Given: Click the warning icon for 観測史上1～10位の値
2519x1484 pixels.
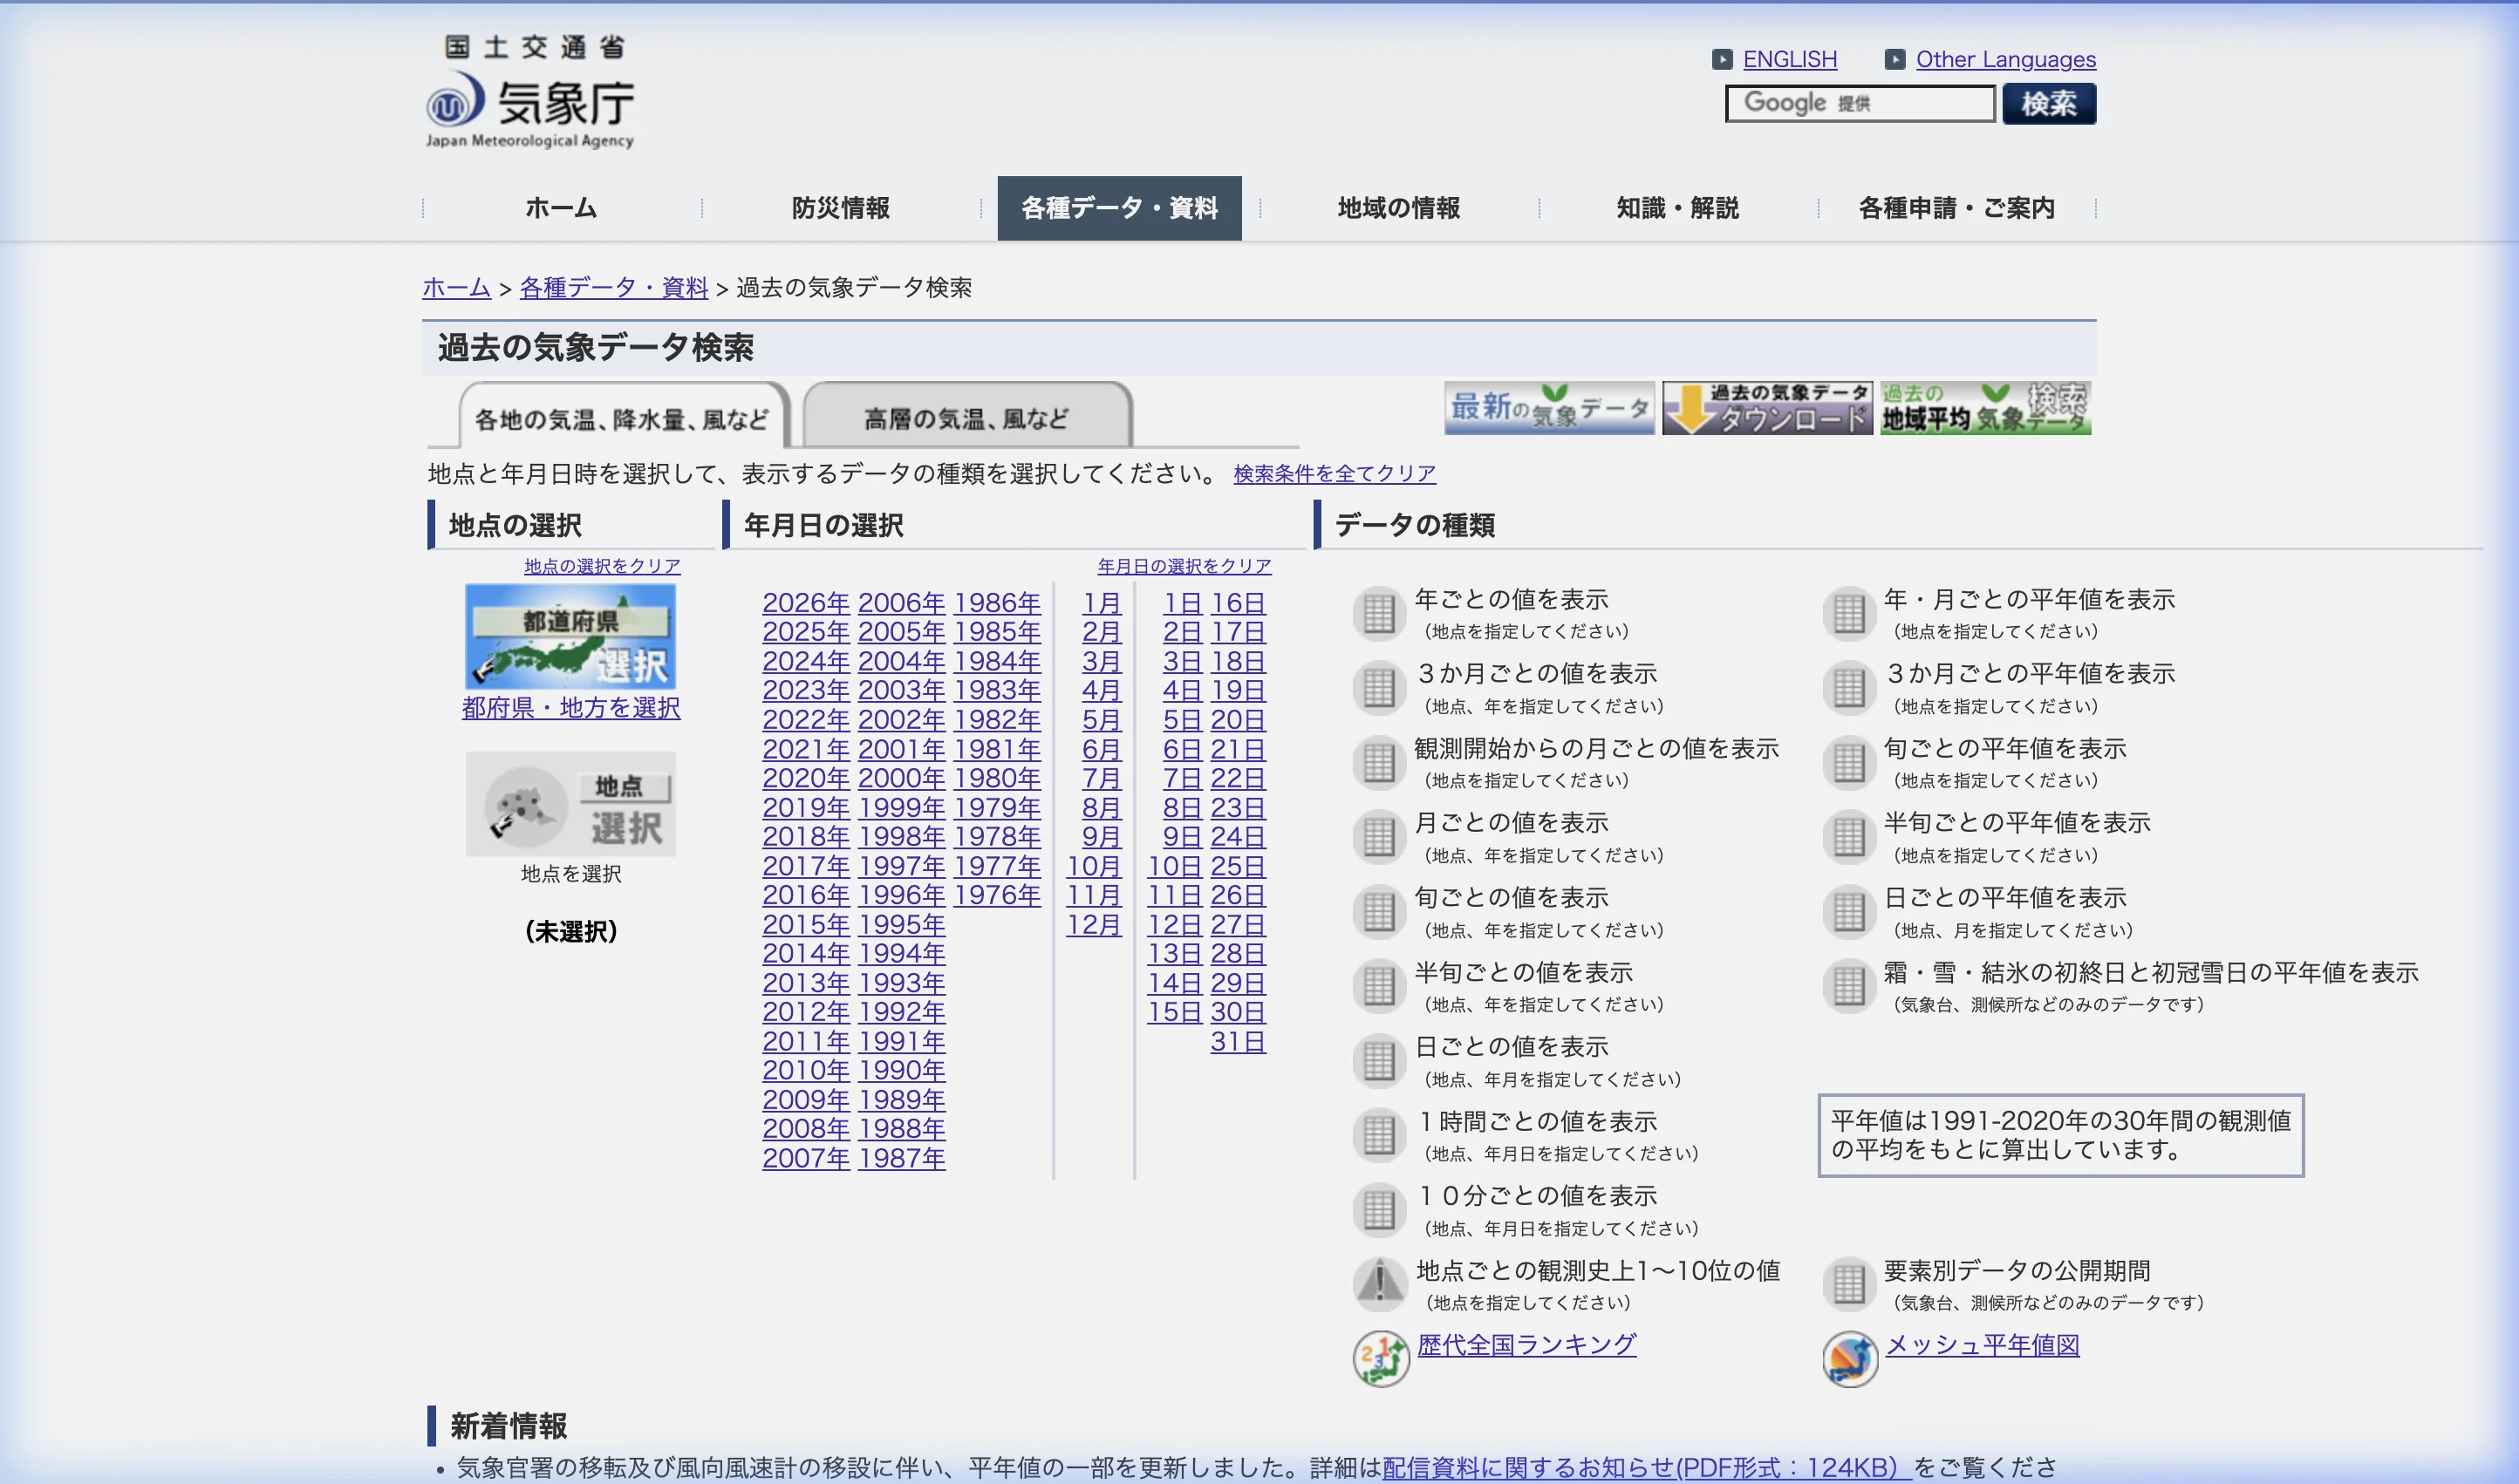Looking at the screenshot, I should click(x=1380, y=1283).
